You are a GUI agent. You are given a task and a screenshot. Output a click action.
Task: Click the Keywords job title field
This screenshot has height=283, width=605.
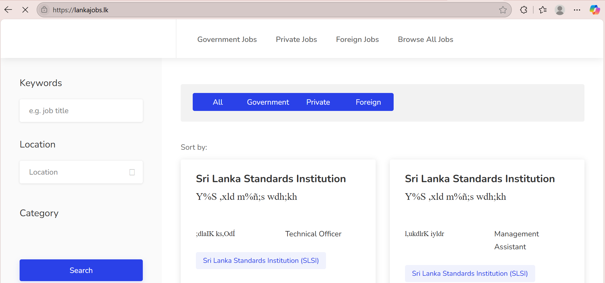click(81, 111)
